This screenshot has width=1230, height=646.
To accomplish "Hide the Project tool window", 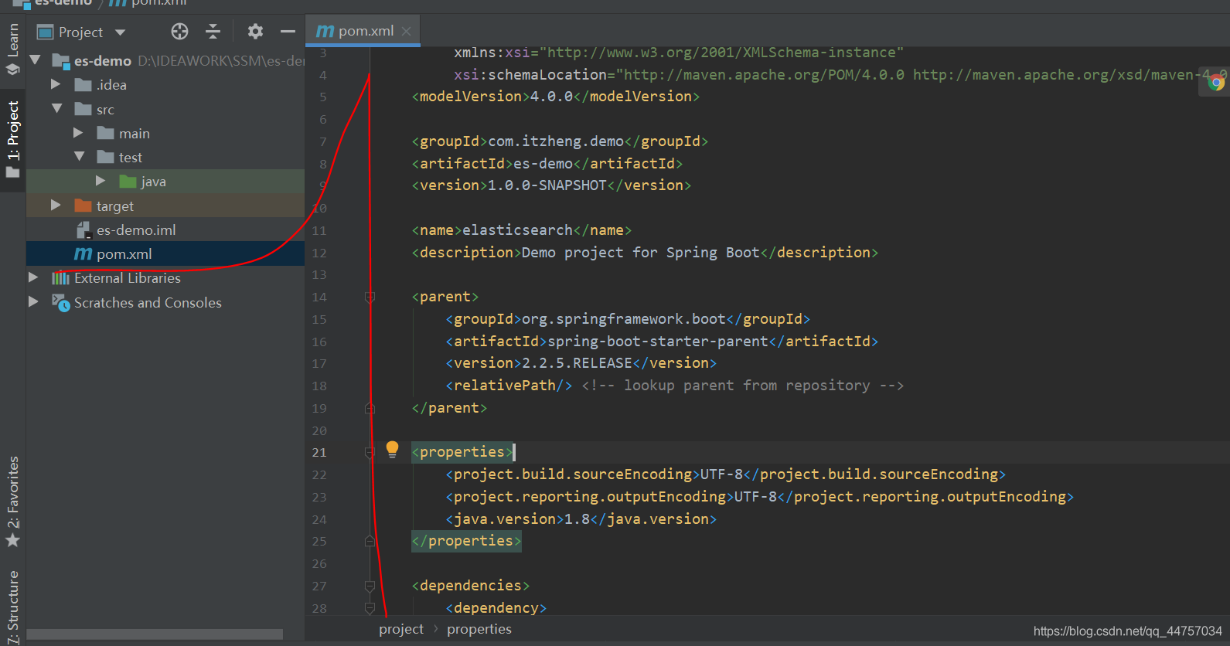I will pos(288,32).
